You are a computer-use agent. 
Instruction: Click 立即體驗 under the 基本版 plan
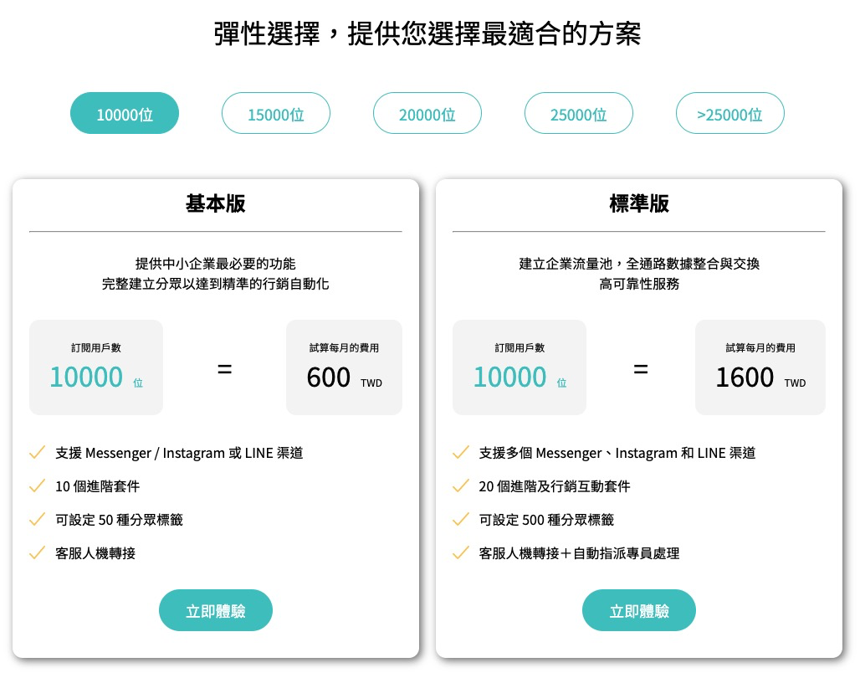point(215,610)
